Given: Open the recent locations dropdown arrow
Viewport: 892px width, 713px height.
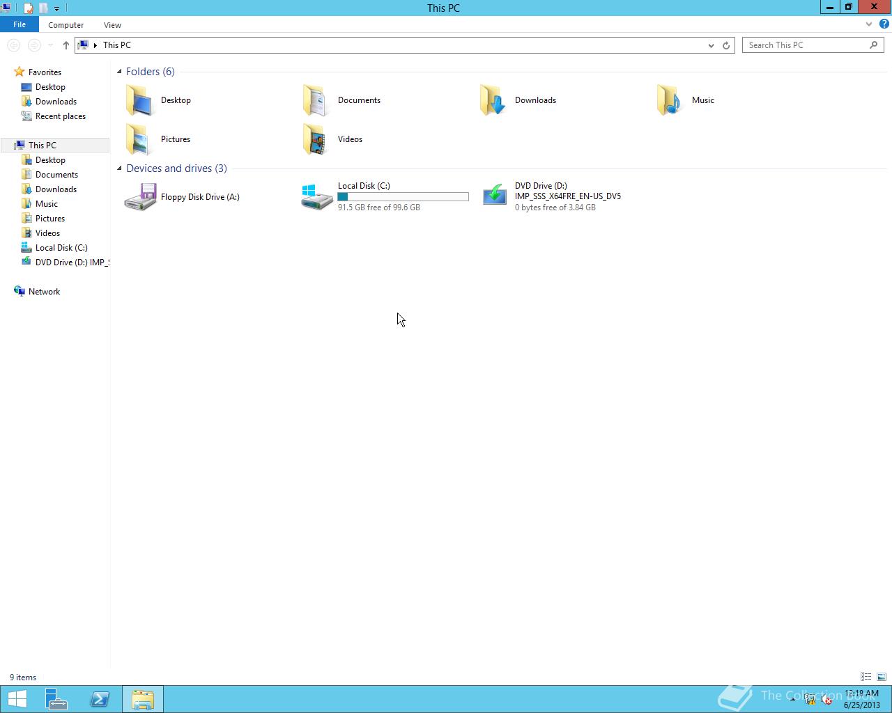Looking at the screenshot, I should [50, 45].
